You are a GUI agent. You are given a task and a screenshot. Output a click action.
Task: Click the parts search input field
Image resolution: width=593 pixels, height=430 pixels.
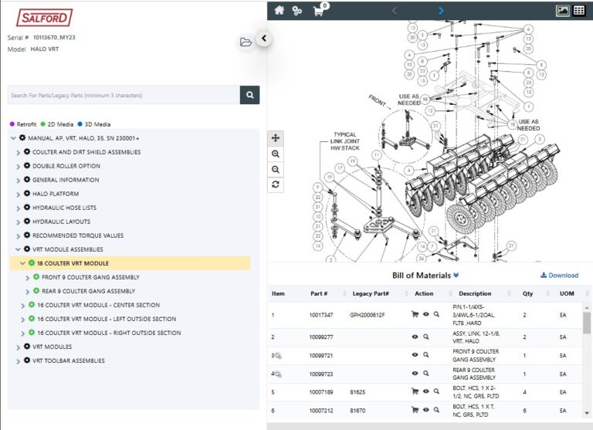(x=124, y=95)
